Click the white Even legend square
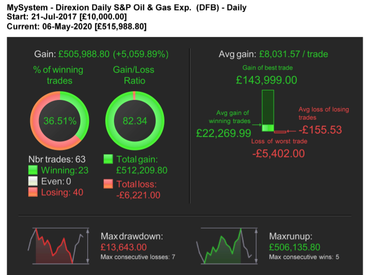This screenshot has height=275, width=367. pos(33,181)
